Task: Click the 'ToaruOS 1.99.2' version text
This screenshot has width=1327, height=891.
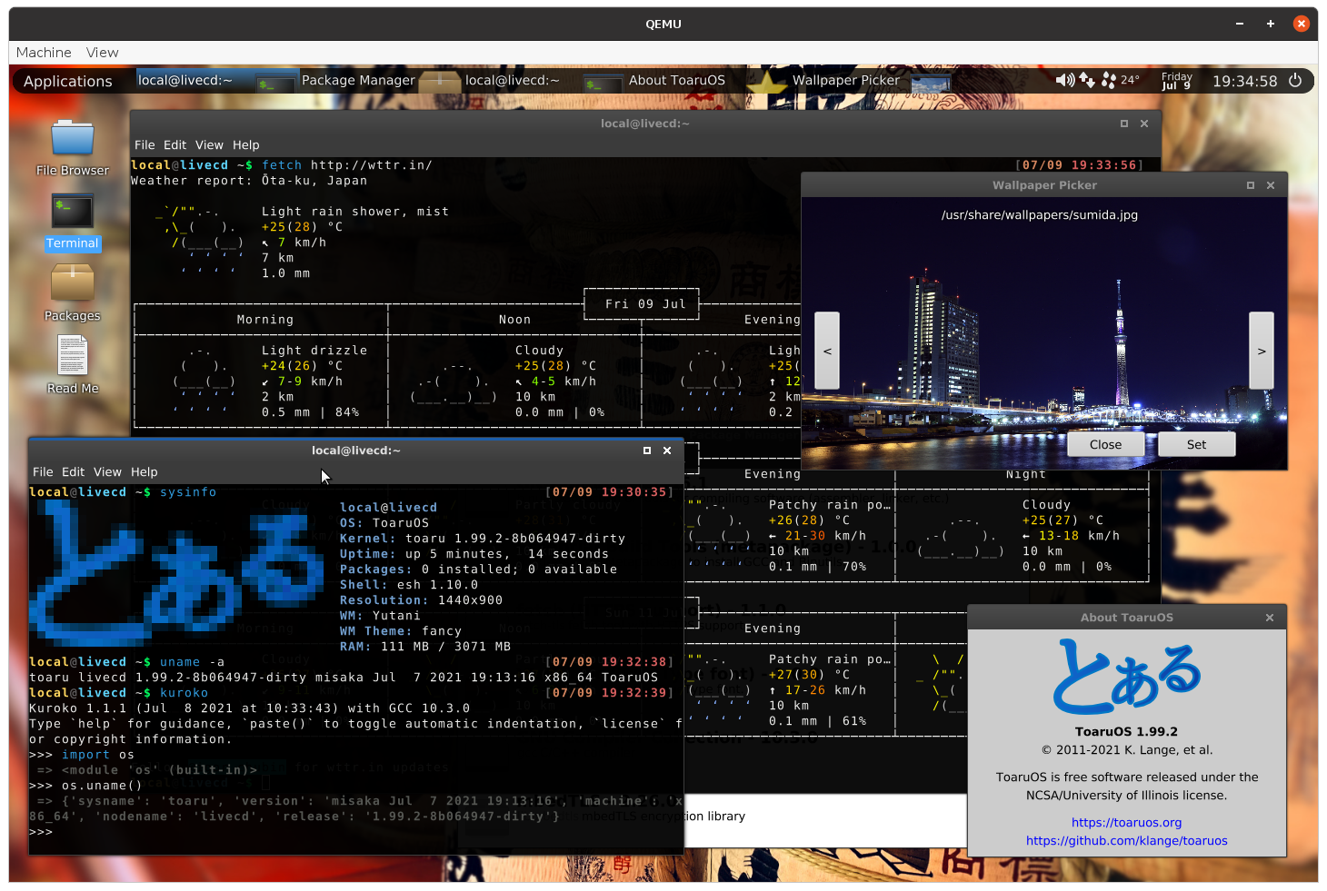Action: tap(1127, 732)
